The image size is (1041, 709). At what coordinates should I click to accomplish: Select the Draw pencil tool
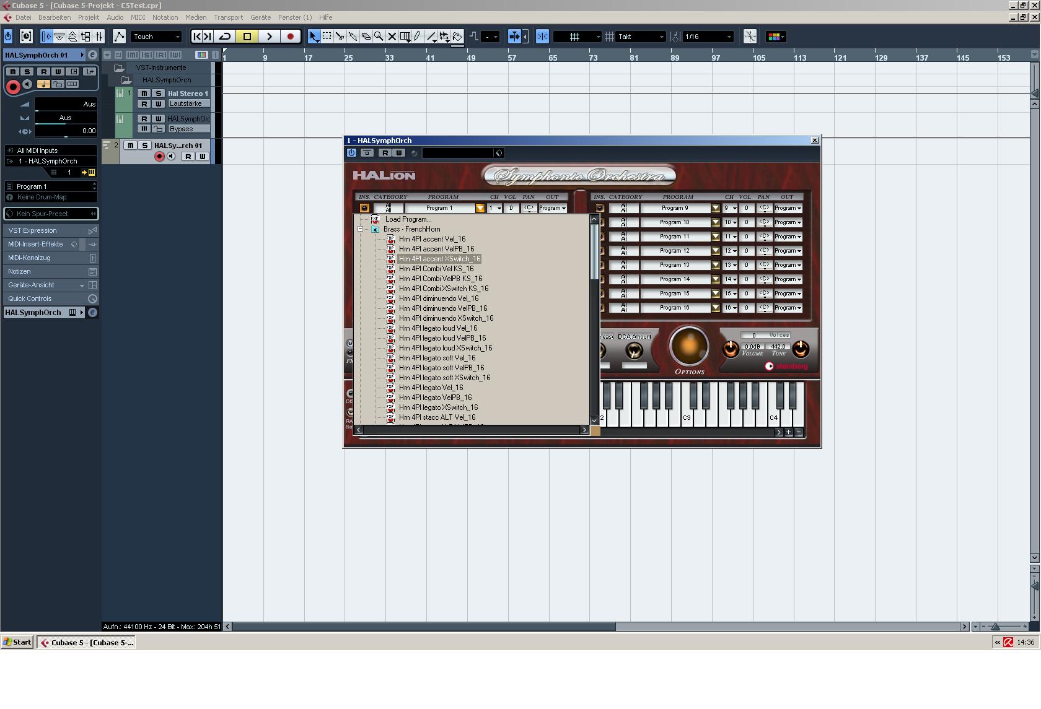click(418, 37)
